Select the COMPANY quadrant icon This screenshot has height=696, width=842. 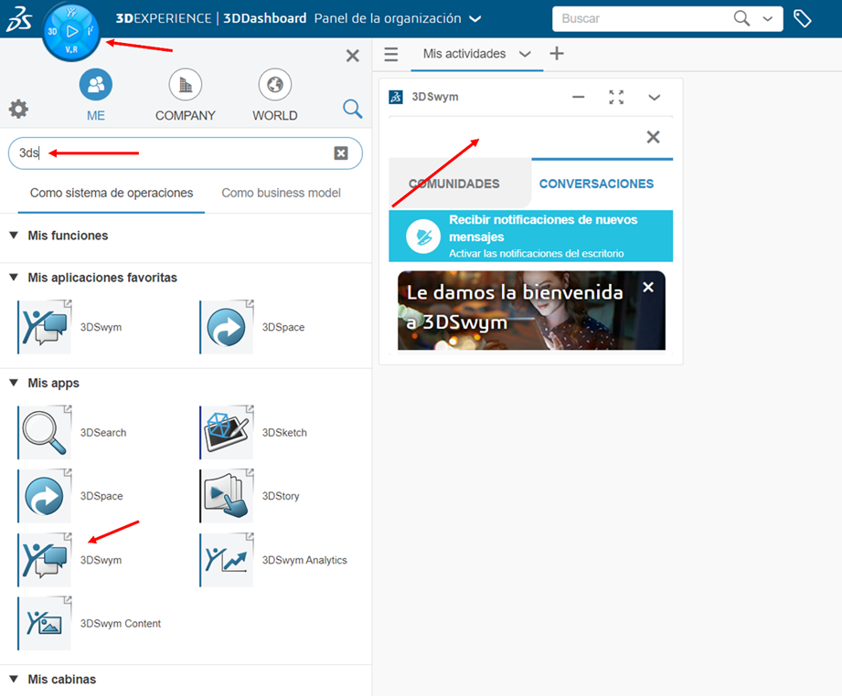point(186,85)
